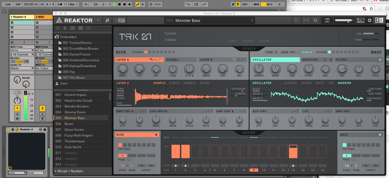Click the Ableton MIDI overdub plus icon
This screenshot has width=389, height=178.
pos(129,4)
